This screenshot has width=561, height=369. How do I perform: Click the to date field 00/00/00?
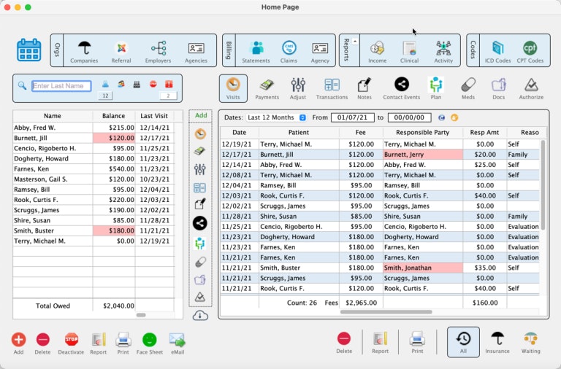pos(409,117)
